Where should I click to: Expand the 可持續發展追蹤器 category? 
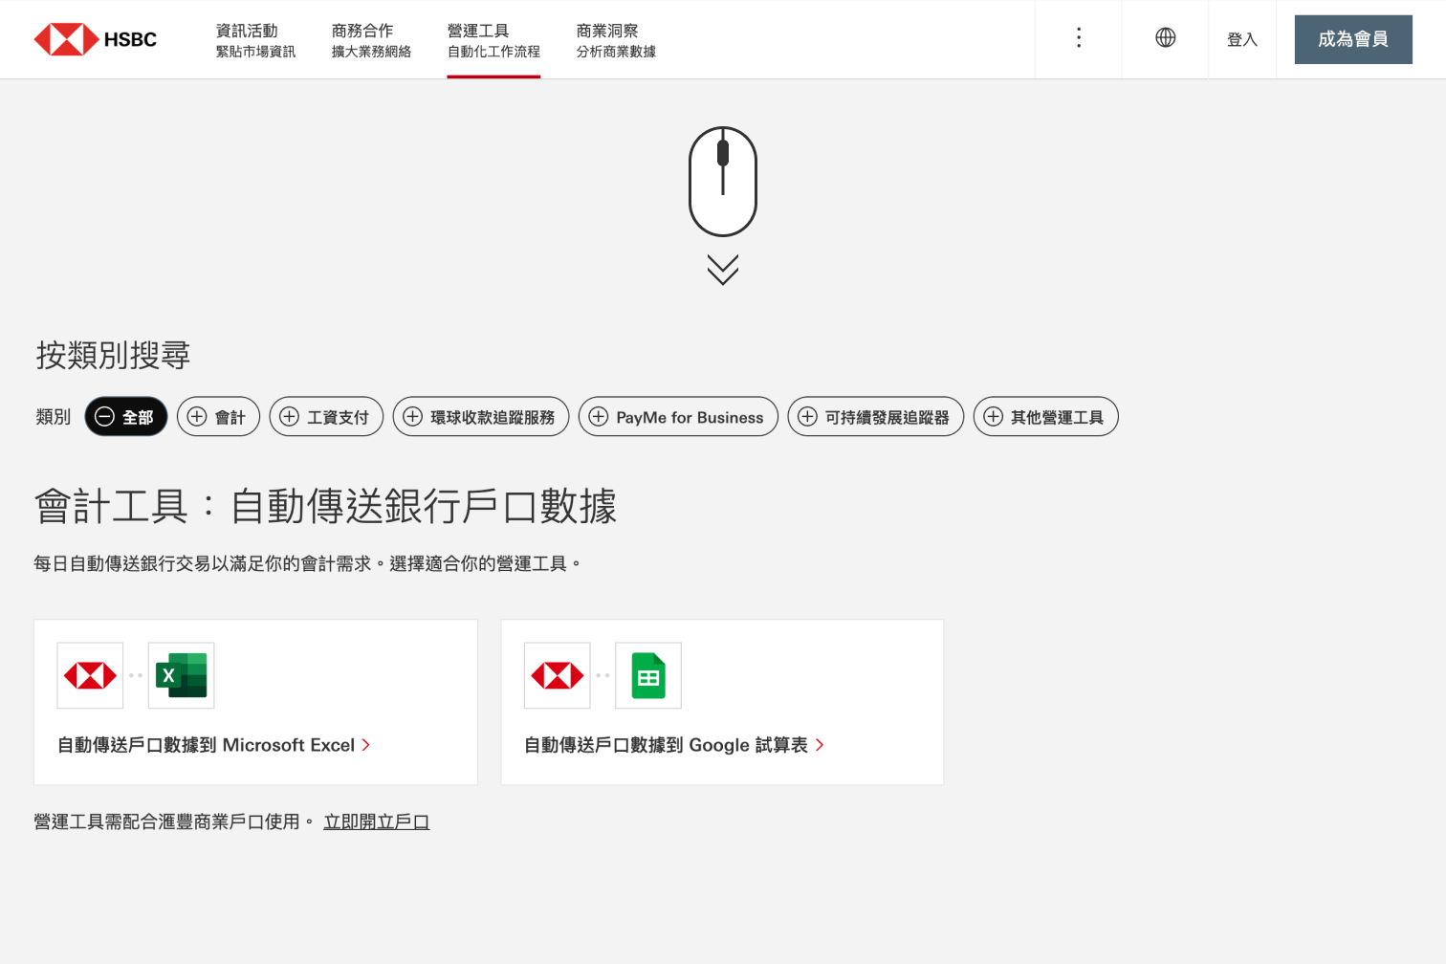pos(875,416)
